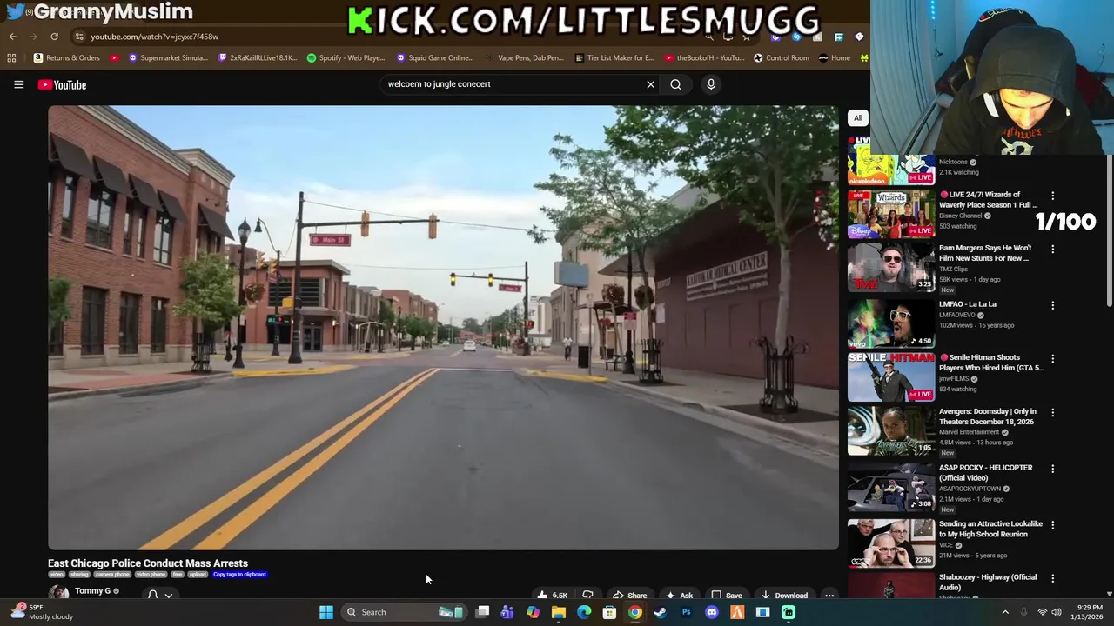Open Shaboozey Highway video title
Image resolution: width=1114 pixels, height=626 pixels.
pos(988,582)
